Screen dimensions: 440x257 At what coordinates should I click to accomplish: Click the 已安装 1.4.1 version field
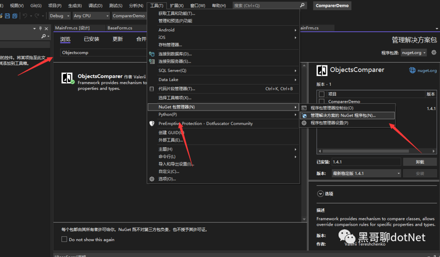point(366,162)
